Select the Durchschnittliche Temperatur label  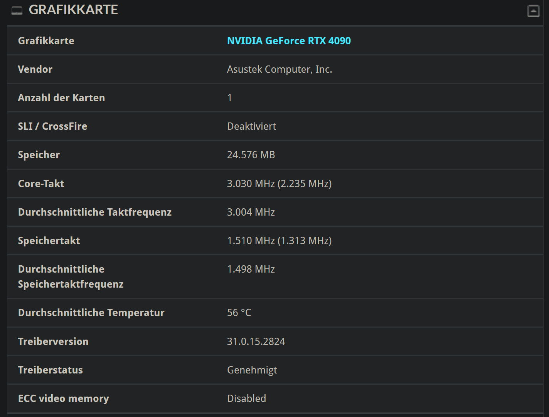click(91, 313)
